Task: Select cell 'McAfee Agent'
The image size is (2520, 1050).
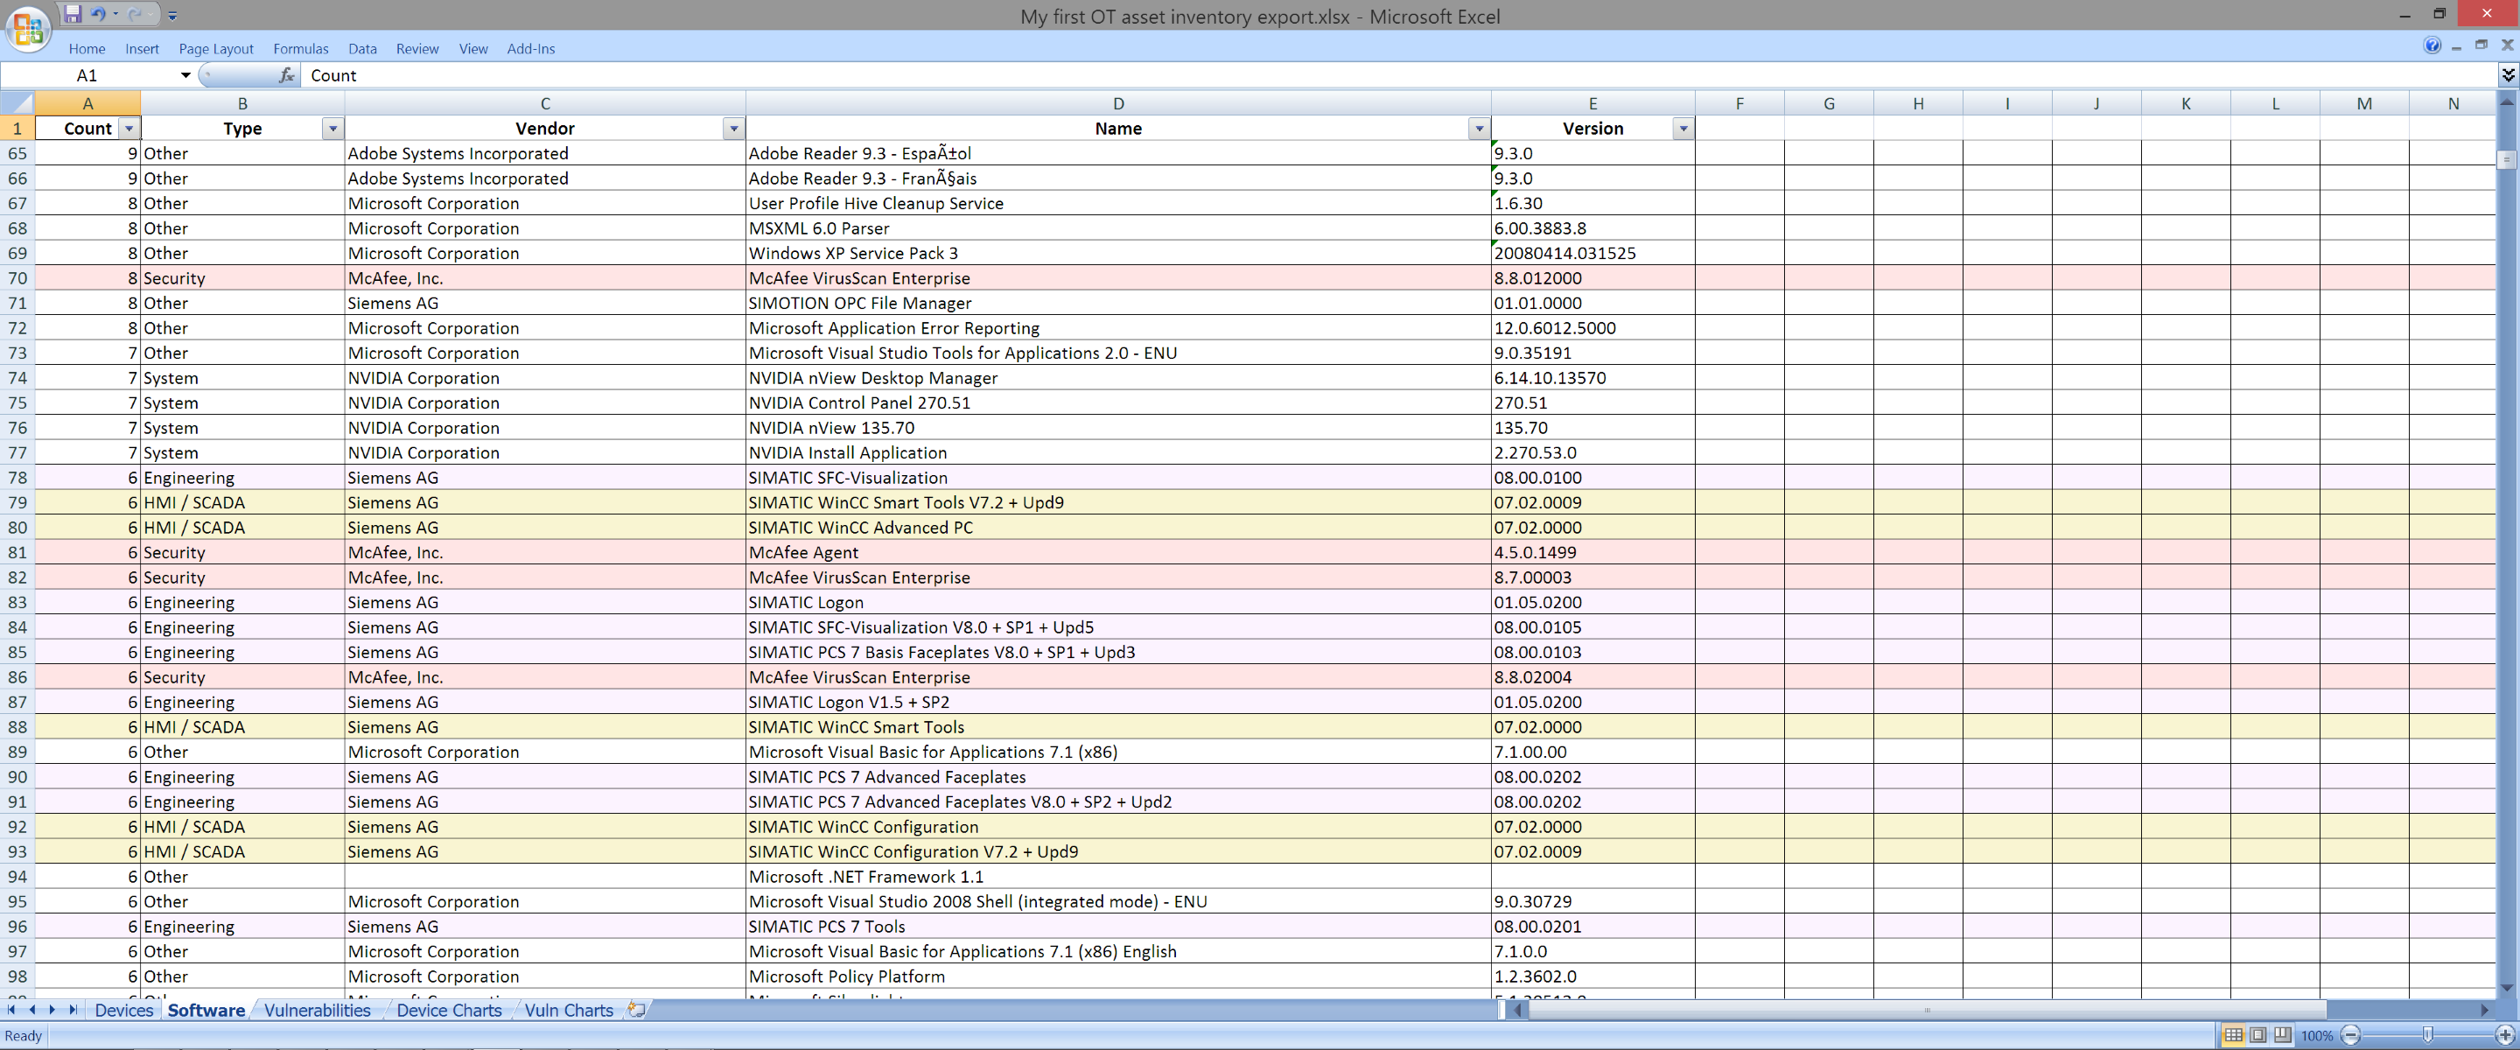Action: 1118,553
